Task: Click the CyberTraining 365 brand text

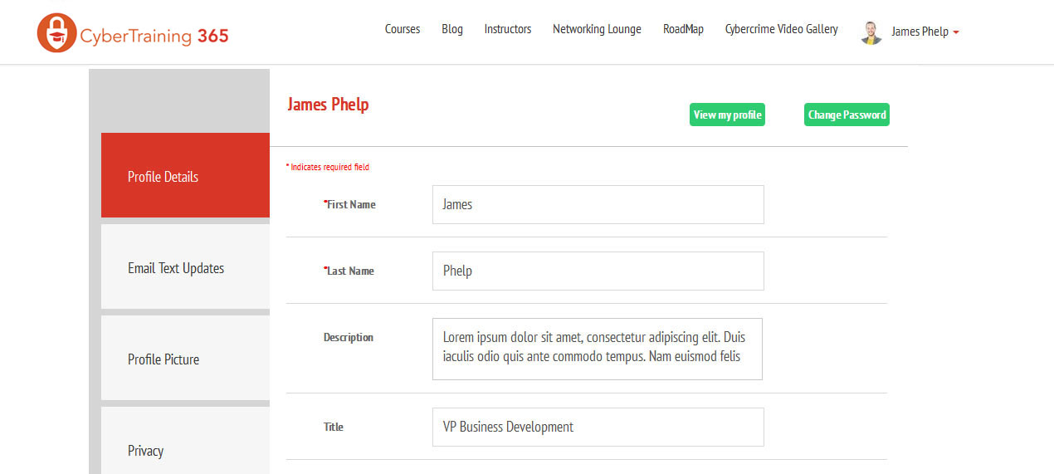Action: (154, 36)
